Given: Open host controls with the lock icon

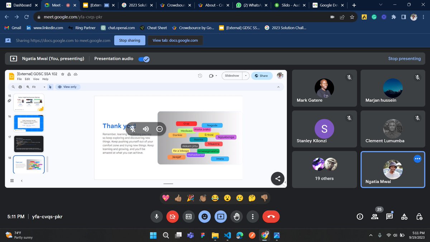Looking at the screenshot, I should pos(419,217).
